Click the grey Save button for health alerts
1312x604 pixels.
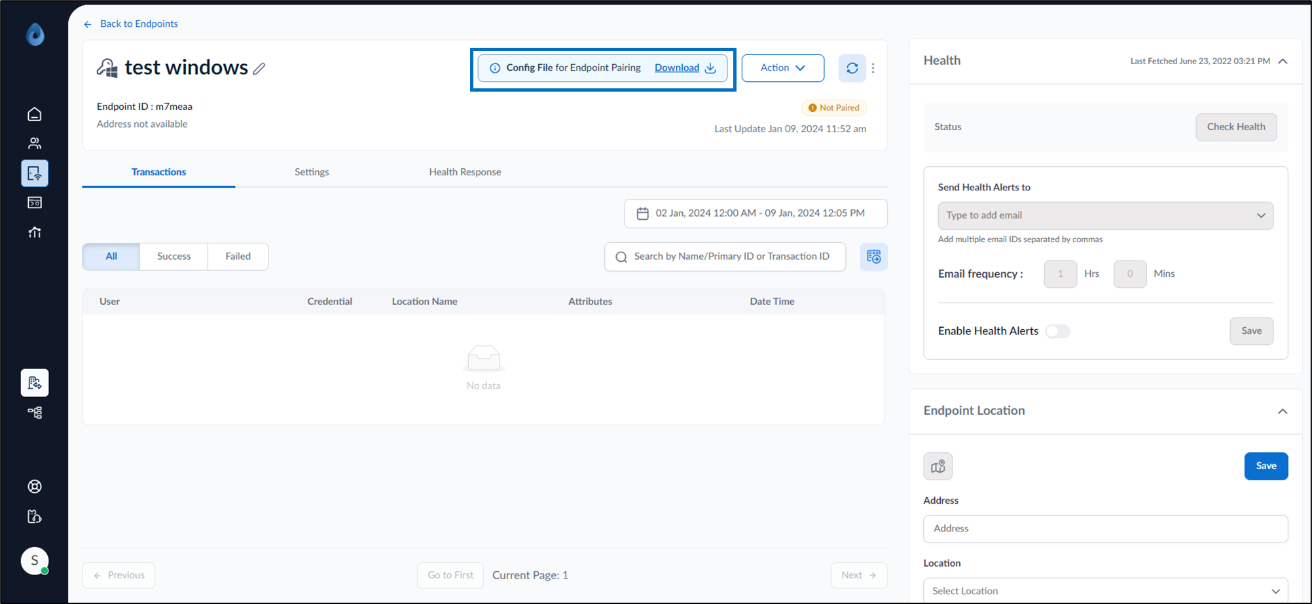(x=1252, y=331)
